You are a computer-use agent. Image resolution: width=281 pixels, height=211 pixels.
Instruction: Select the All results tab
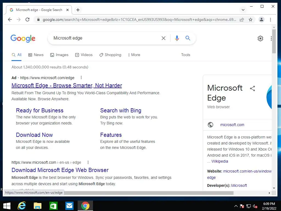pyautogui.click(x=16, y=55)
